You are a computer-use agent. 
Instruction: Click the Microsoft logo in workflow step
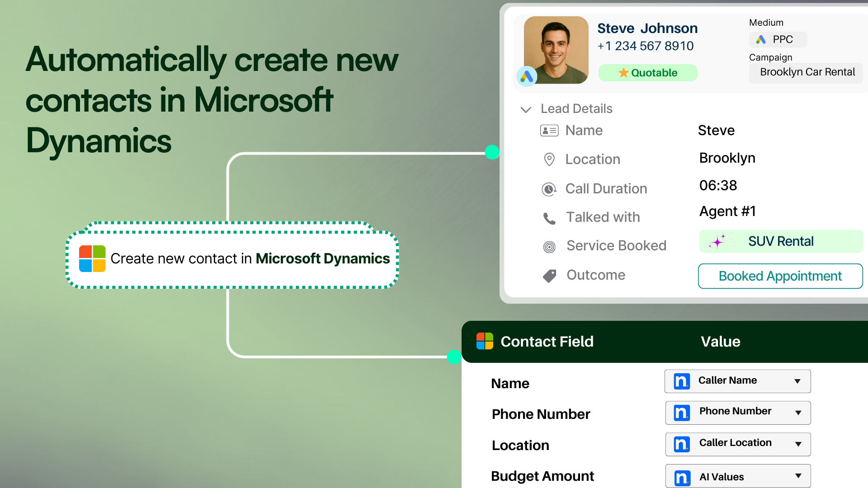tap(92, 258)
